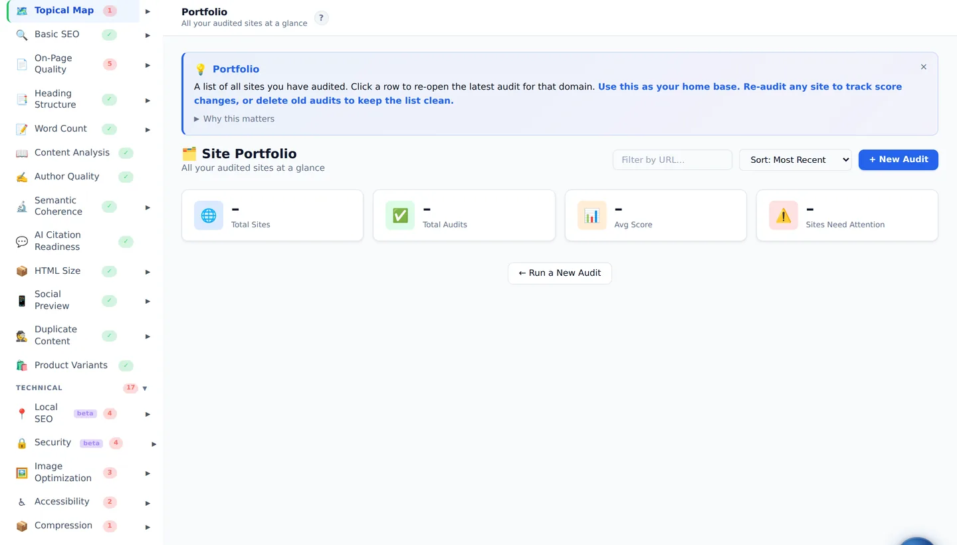957x545 pixels.
Task: Click the lightbulb icon in Portfolio banner
Action: [x=200, y=69]
